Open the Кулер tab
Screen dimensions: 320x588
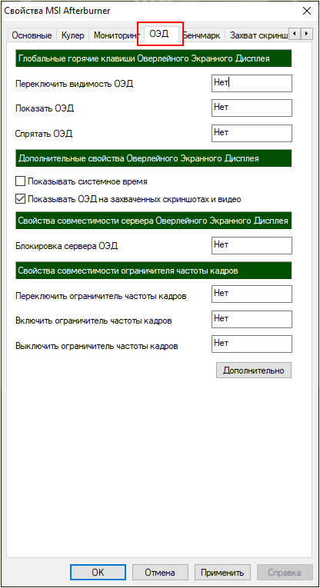click(x=73, y=35)
